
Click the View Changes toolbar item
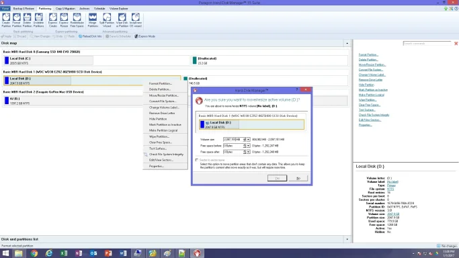point(40,36)
